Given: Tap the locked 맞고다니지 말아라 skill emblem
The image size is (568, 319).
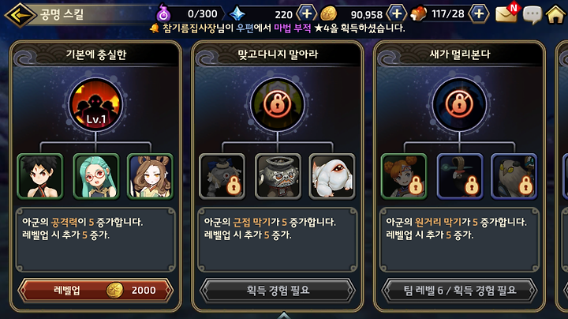Looking at the screenshot, I should (x=278, y=105).
